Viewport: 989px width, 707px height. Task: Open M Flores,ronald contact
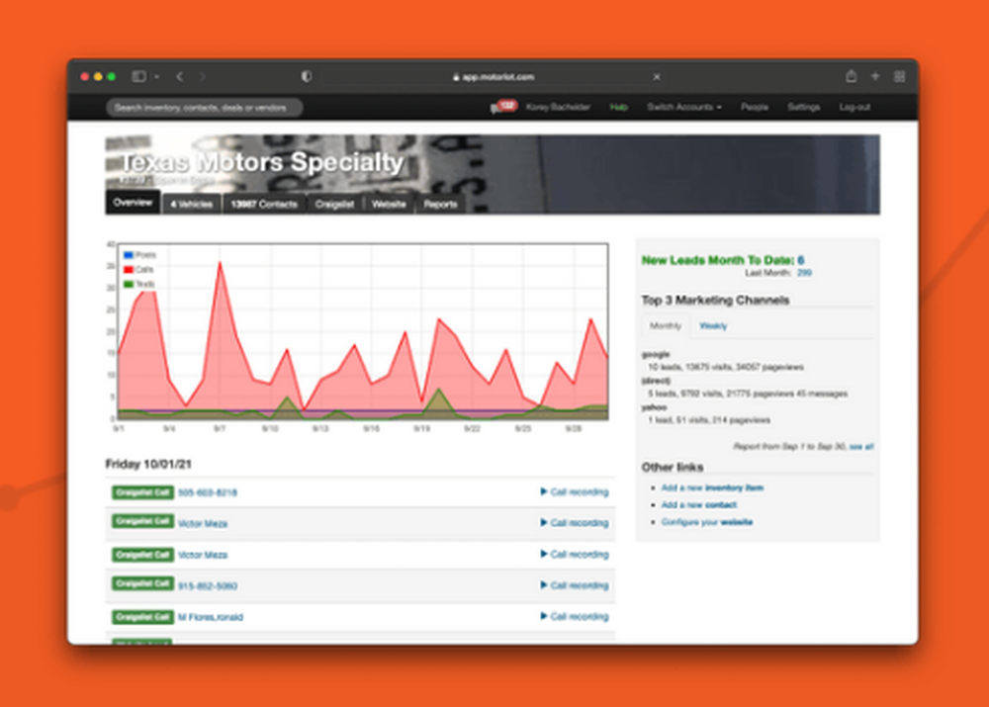pyautogui.click(x=210, y=617)
